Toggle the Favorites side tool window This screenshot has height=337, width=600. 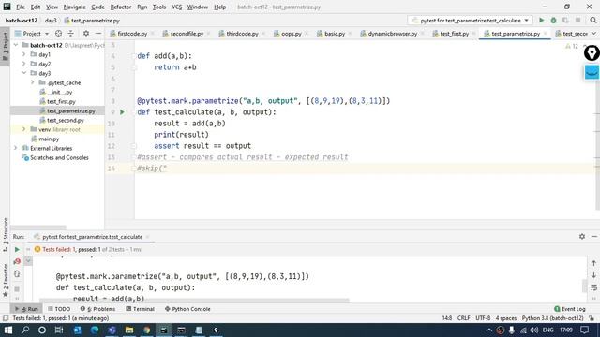click(5, 280)
